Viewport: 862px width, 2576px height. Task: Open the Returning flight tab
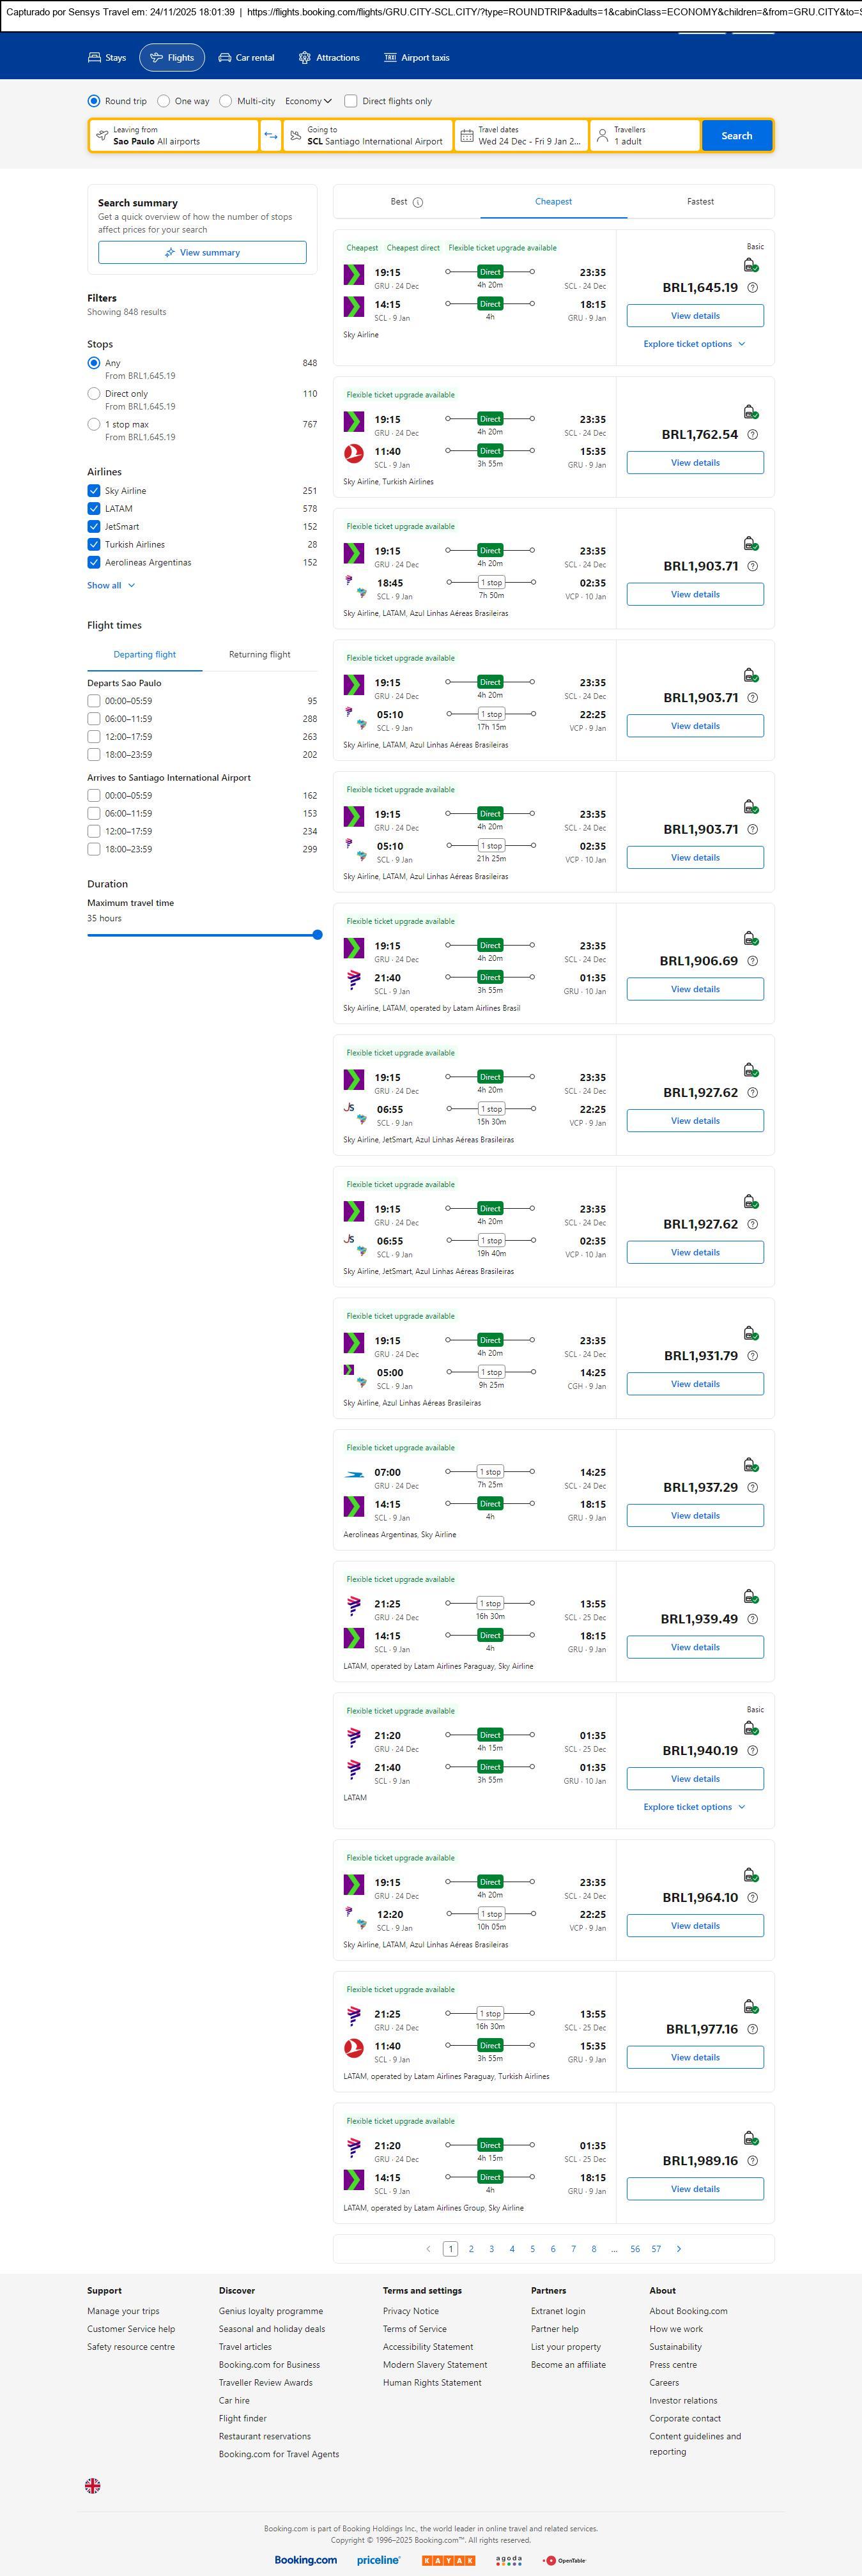[259, 655]
